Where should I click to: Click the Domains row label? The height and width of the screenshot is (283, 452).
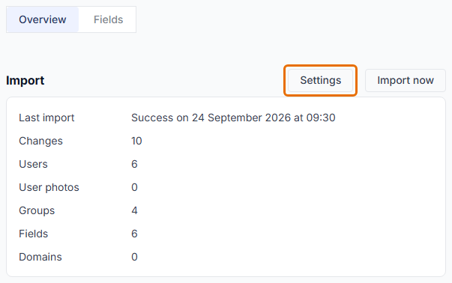coord(40,257)
